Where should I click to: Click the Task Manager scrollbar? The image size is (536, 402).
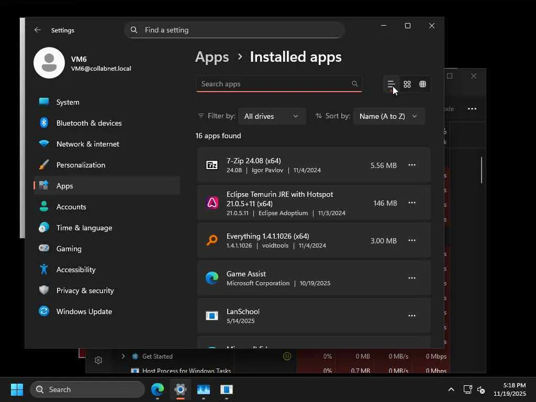[482, 170]
